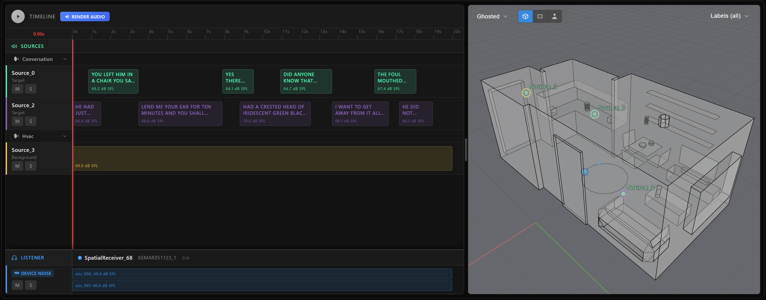This screenshot has height=300, width=766.
Task: Collapse the Hvac group
Action: pos(65,136)
